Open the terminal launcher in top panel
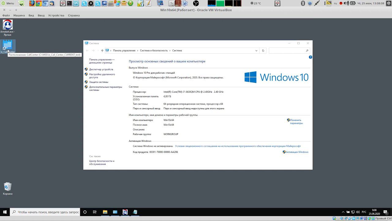392x221 pixels. tap(69, 3)
